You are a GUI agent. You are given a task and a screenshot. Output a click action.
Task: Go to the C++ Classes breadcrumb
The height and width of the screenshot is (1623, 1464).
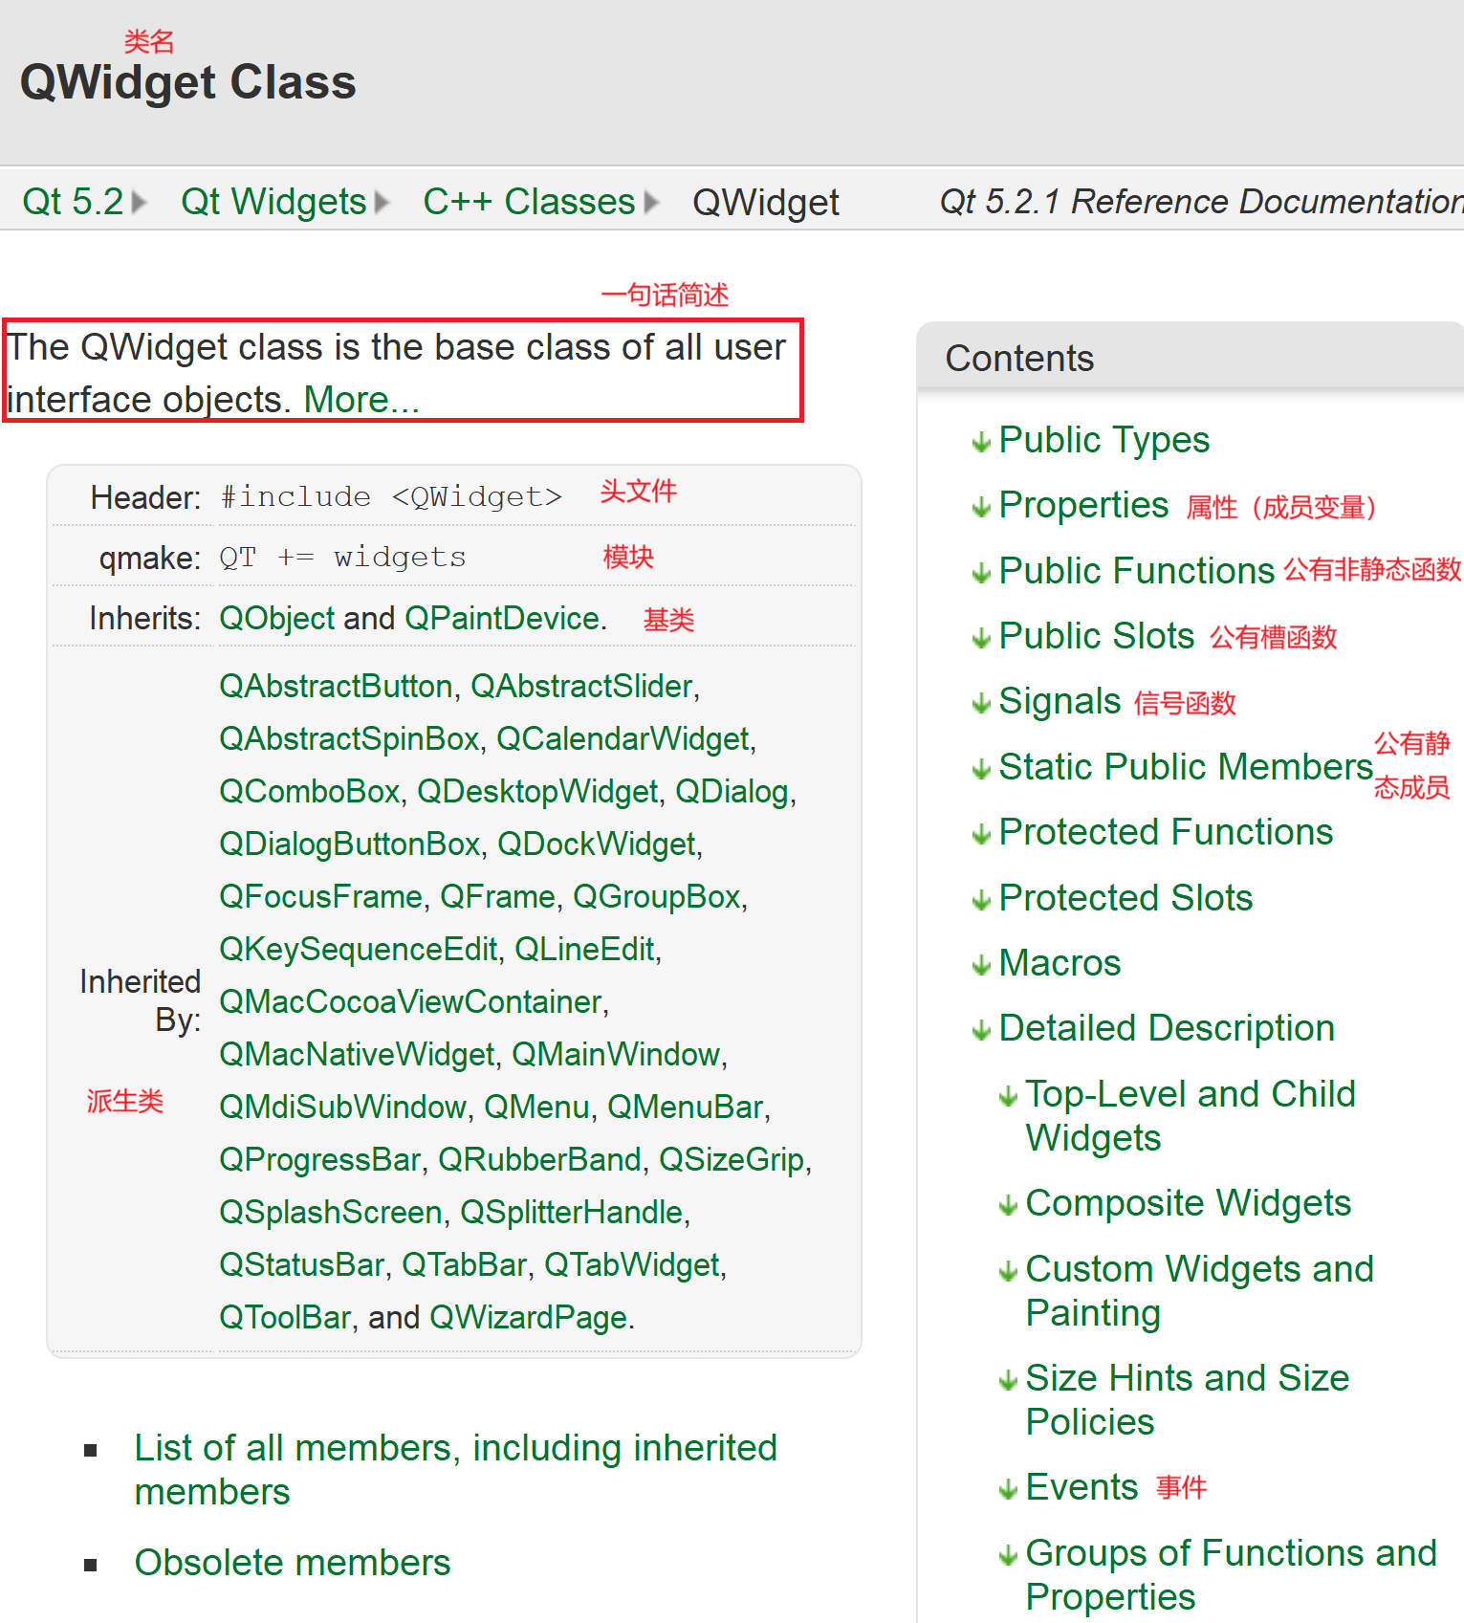tap(529, 202)
